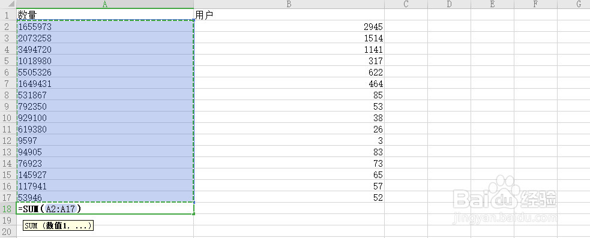
Task: Select cell with value 65
Action: [289, 174]
